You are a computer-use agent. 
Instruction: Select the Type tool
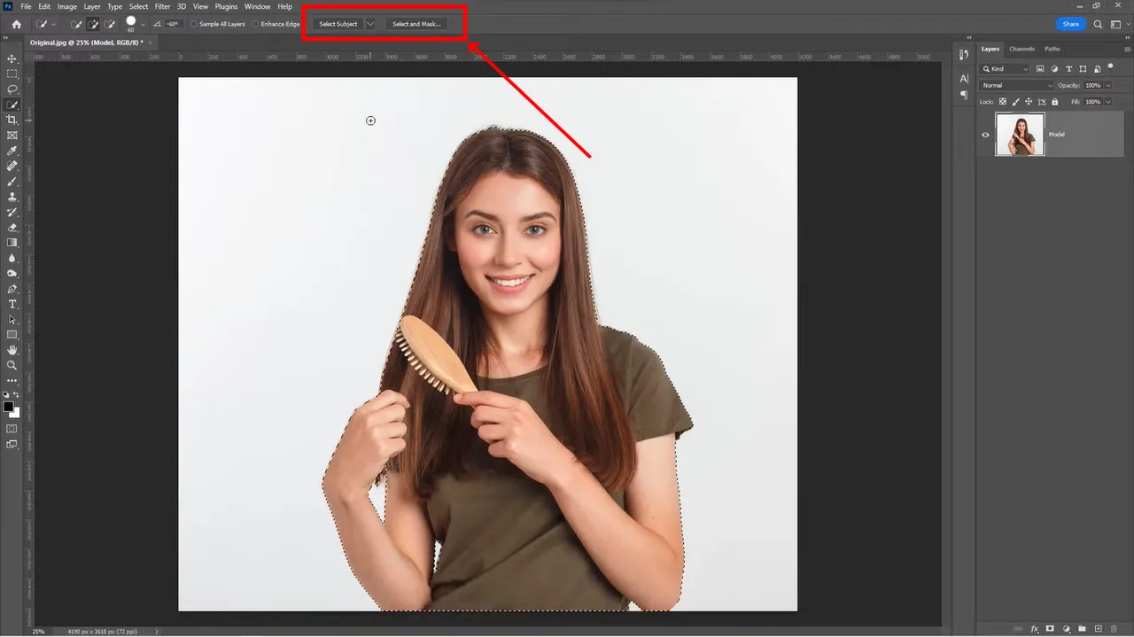12,304
